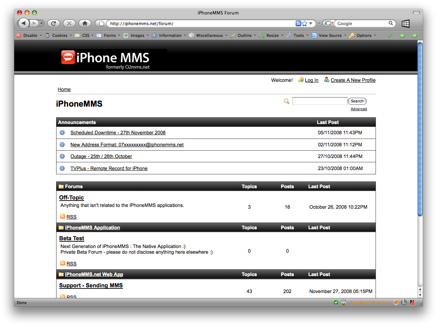Reload the page with the refresh button
437x326 pixels.
click(x=53, y=23)
